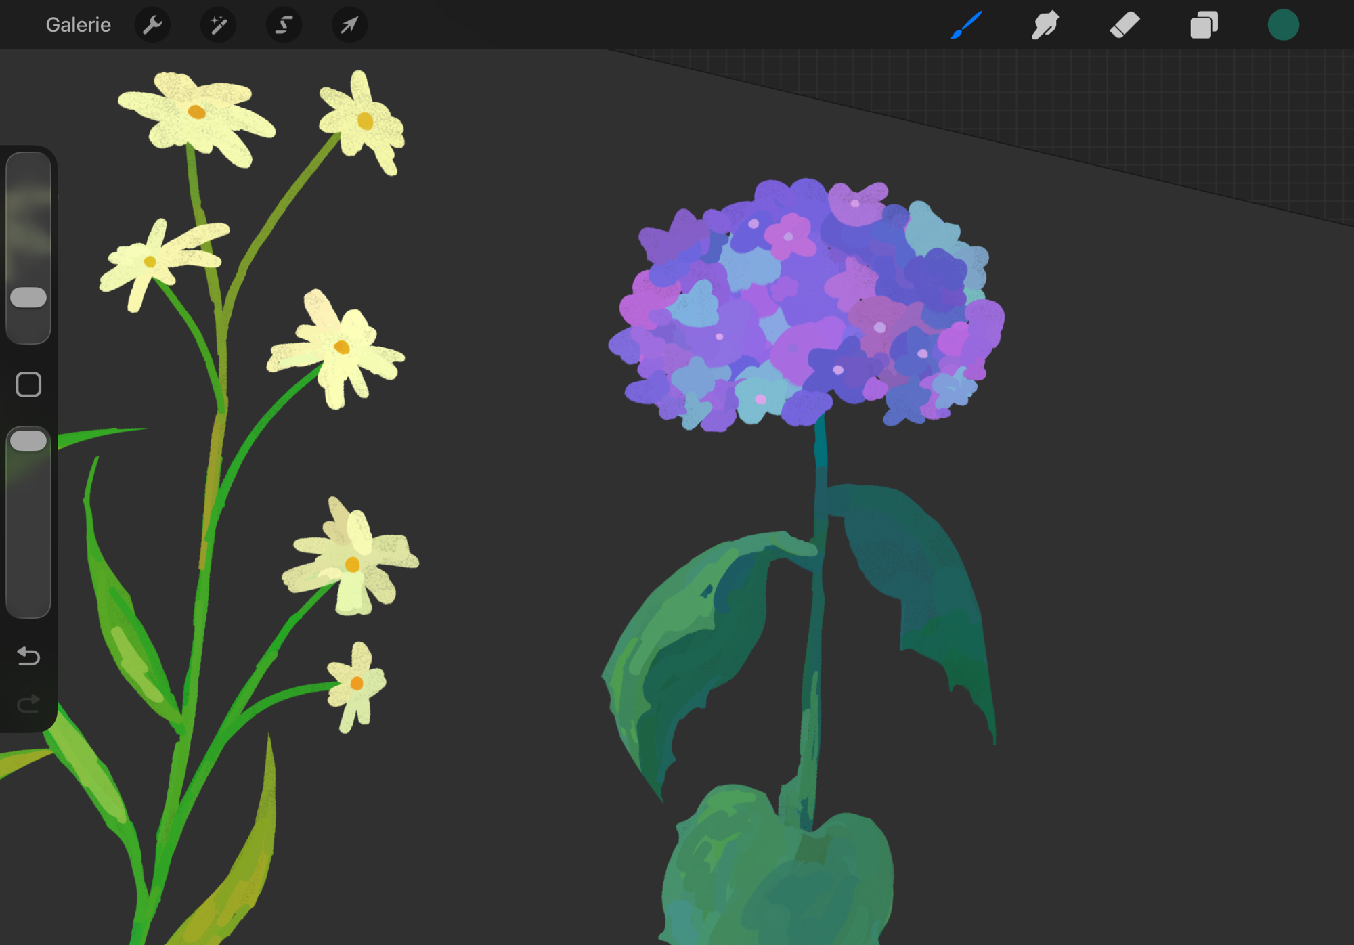Tap the purple hydrangea flower head

coord(806,305)
